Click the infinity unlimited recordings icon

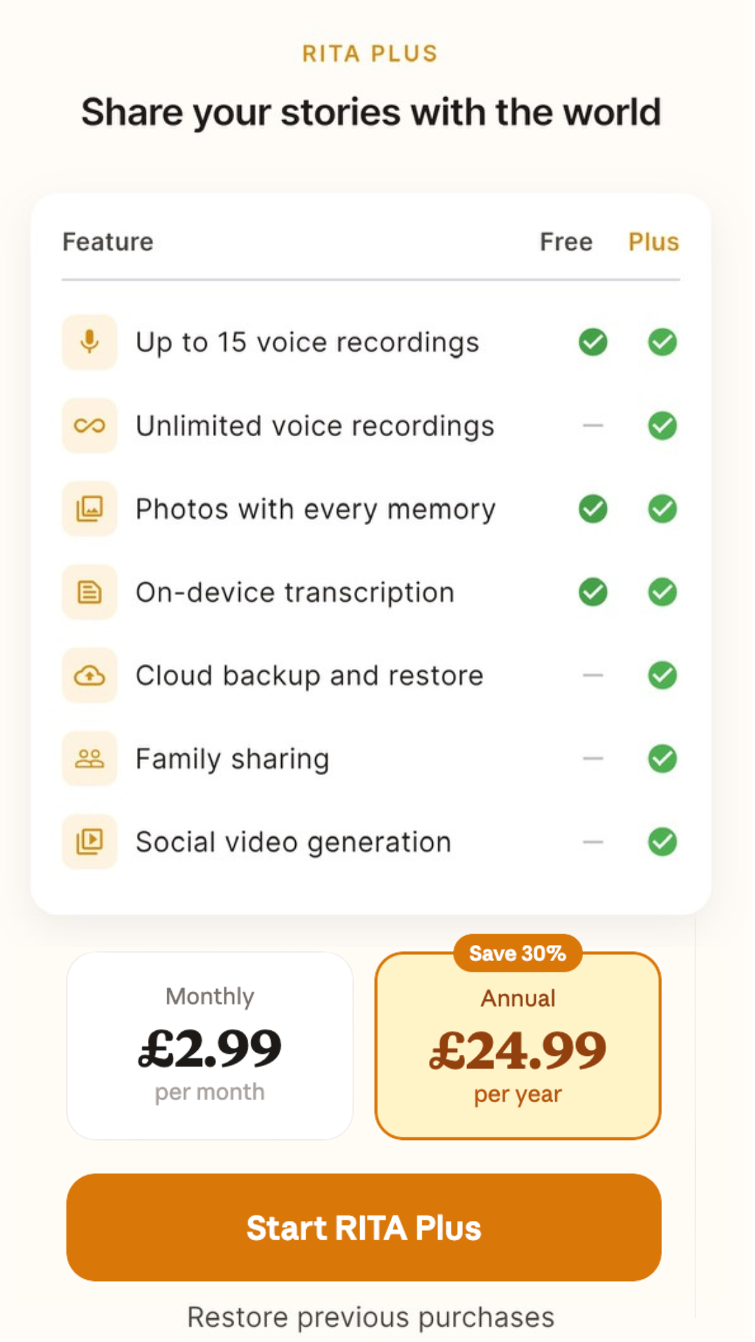[x=89, y=425]
